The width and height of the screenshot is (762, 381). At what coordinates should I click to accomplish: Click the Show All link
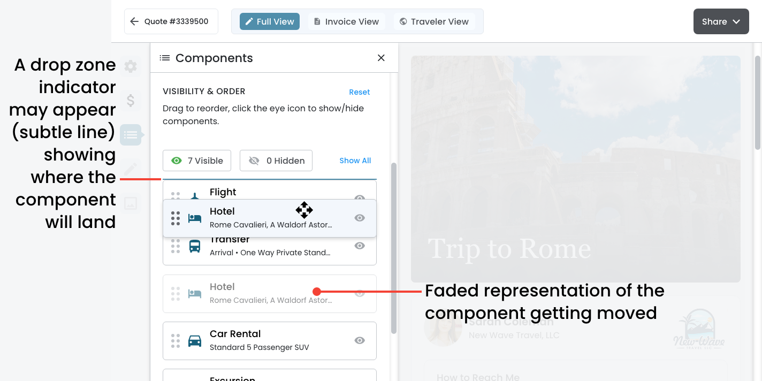[x=355, y=161]
